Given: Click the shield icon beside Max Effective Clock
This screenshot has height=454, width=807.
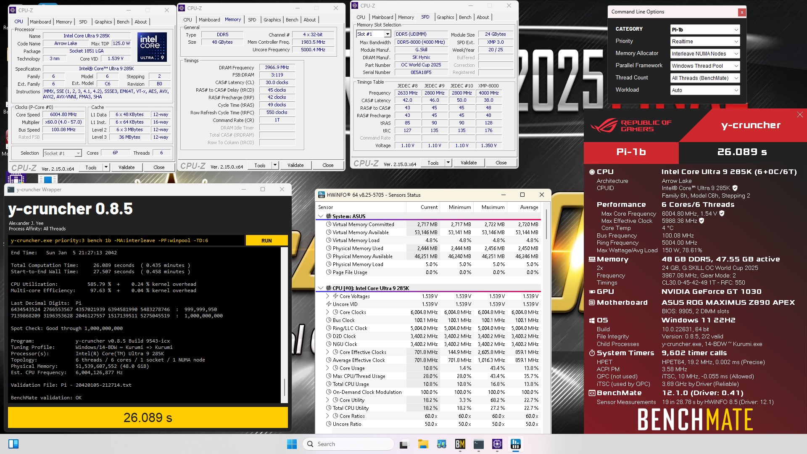Looking at the screenshot, I should (x=702, y=221).
